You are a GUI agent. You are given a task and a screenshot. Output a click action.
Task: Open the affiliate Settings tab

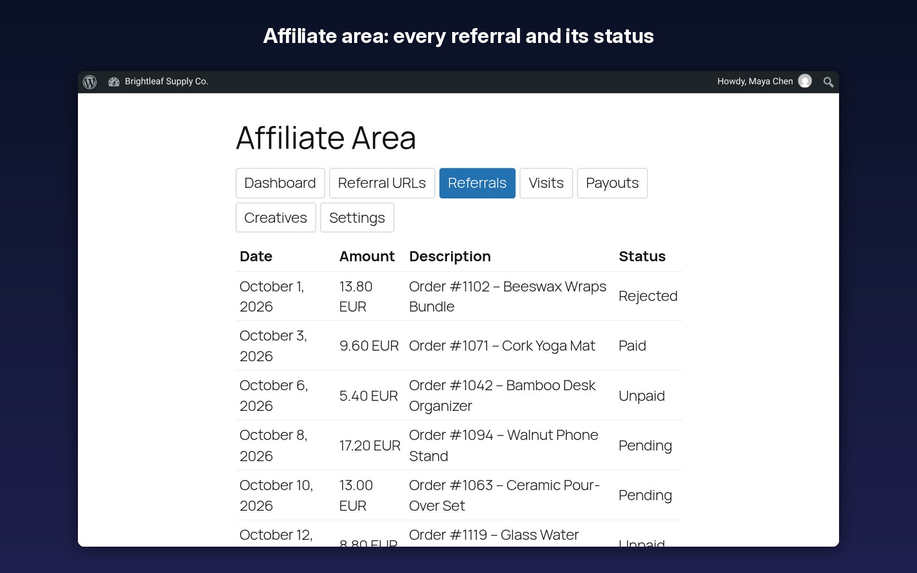tap(357, 218)
